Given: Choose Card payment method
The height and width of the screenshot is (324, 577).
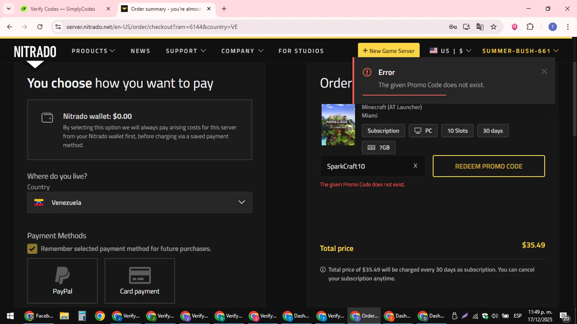Looking at the screenshot, I should coord(140,281).
